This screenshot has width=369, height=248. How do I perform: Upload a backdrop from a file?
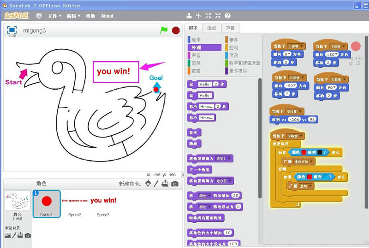(20, 235)
